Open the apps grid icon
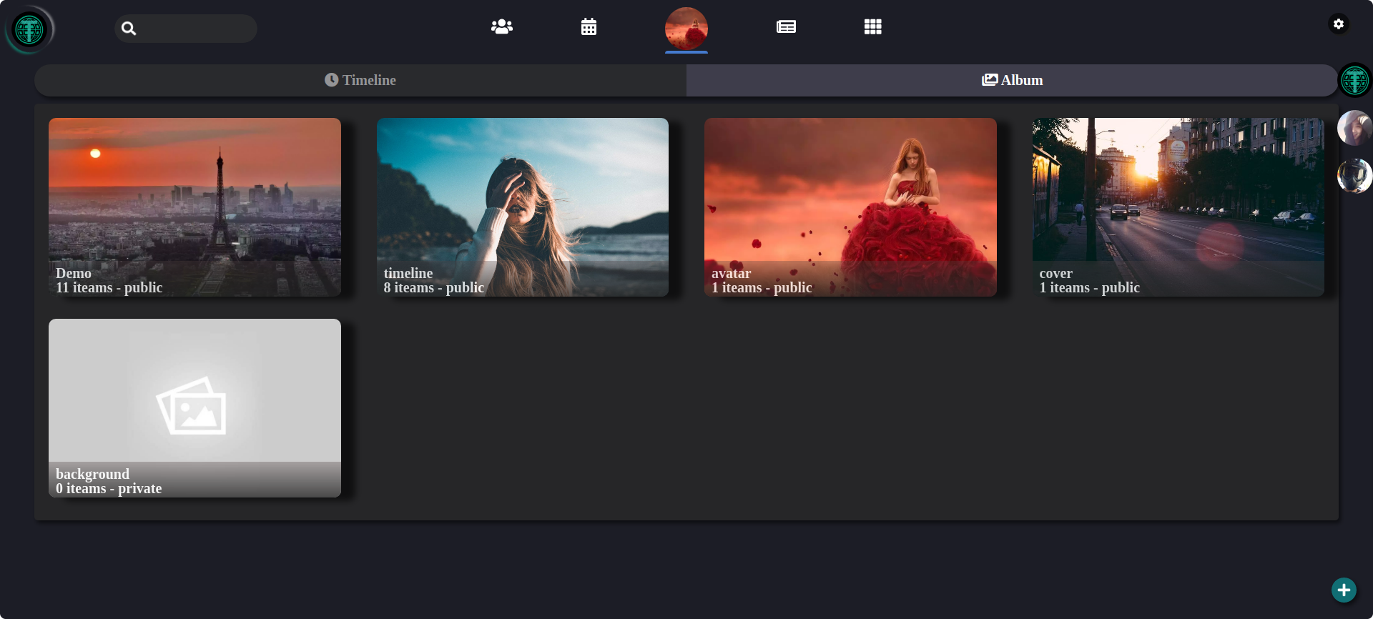 [x=872, y=27]
